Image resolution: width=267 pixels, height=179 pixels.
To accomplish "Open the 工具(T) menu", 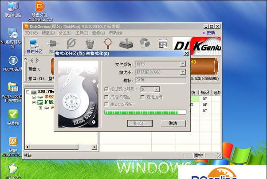I will point(82,33).
